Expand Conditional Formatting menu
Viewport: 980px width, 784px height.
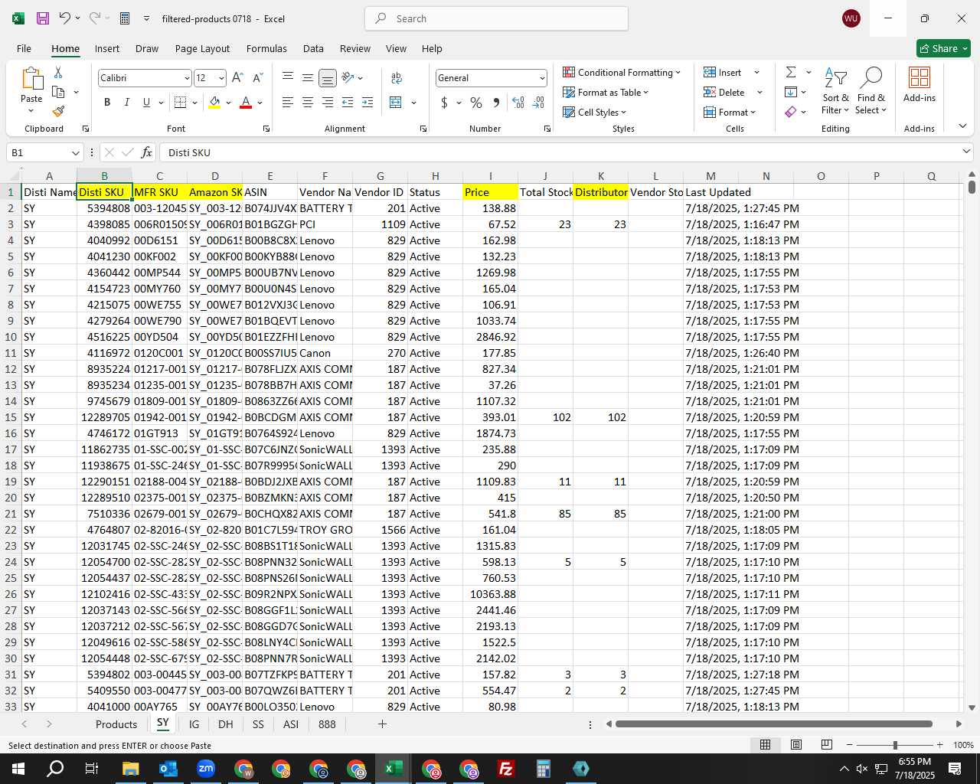click(621, 72)
